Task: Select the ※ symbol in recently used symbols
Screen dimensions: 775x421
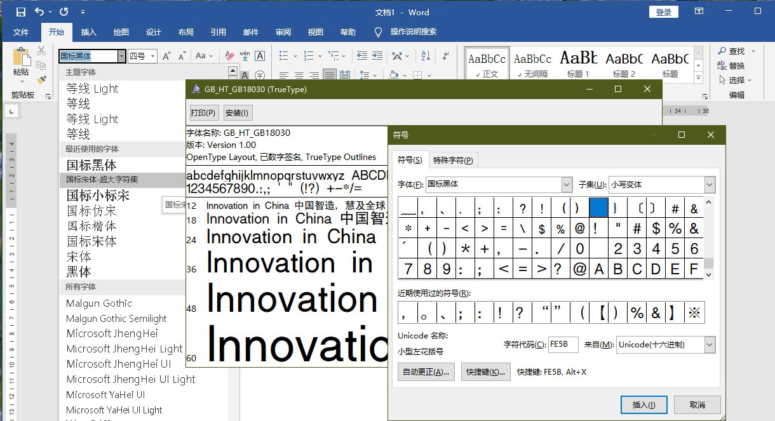Action: click(694, 312)
